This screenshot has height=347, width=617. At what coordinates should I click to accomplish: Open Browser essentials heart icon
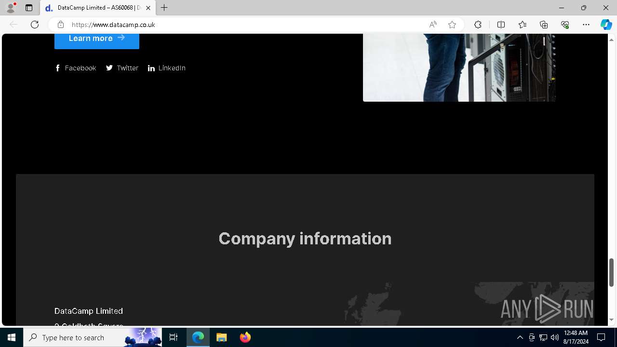click(565, 25)
